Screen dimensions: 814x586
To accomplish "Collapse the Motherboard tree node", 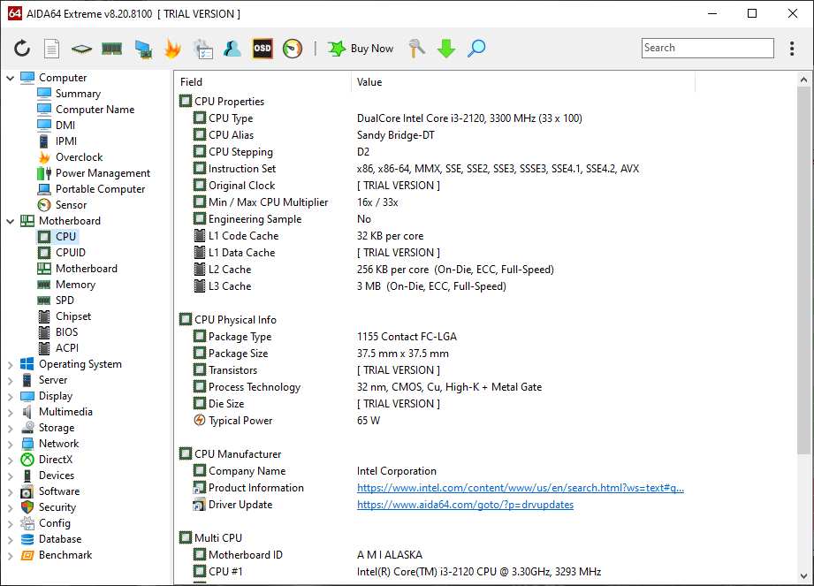I will tap(11, 221).
